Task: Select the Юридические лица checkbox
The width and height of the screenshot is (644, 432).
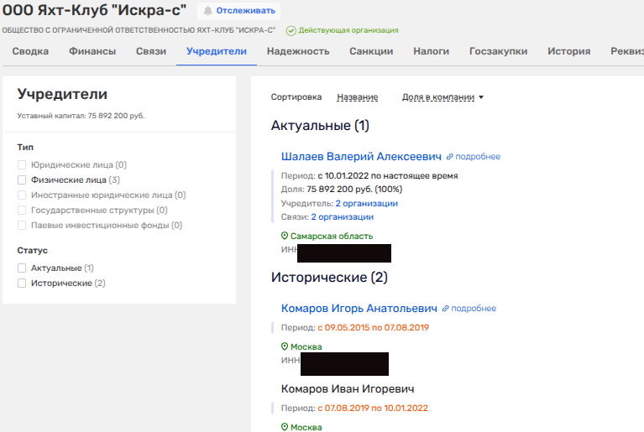Action: tap(22, 165)
